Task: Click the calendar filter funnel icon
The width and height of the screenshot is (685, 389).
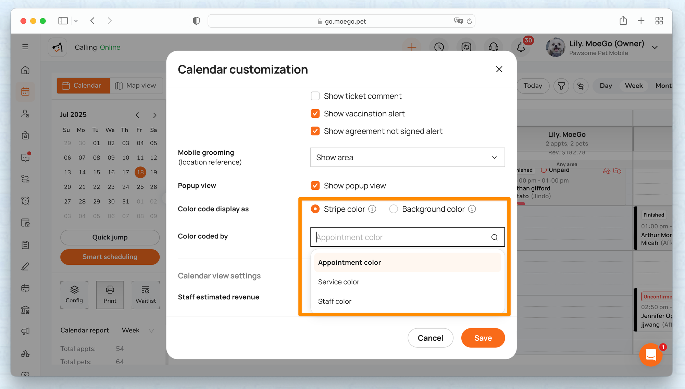Action: pyautogui.click(x=561, y=86)
